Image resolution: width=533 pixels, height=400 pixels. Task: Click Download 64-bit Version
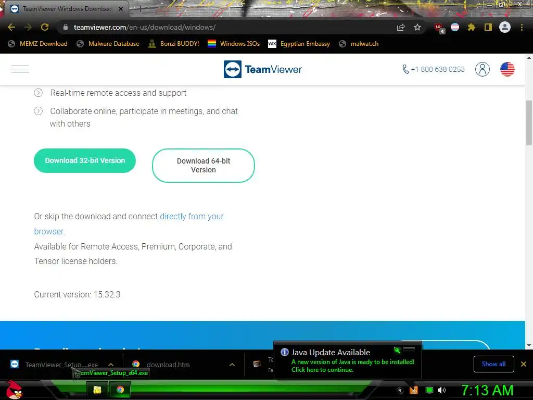(x=204, y=165)
